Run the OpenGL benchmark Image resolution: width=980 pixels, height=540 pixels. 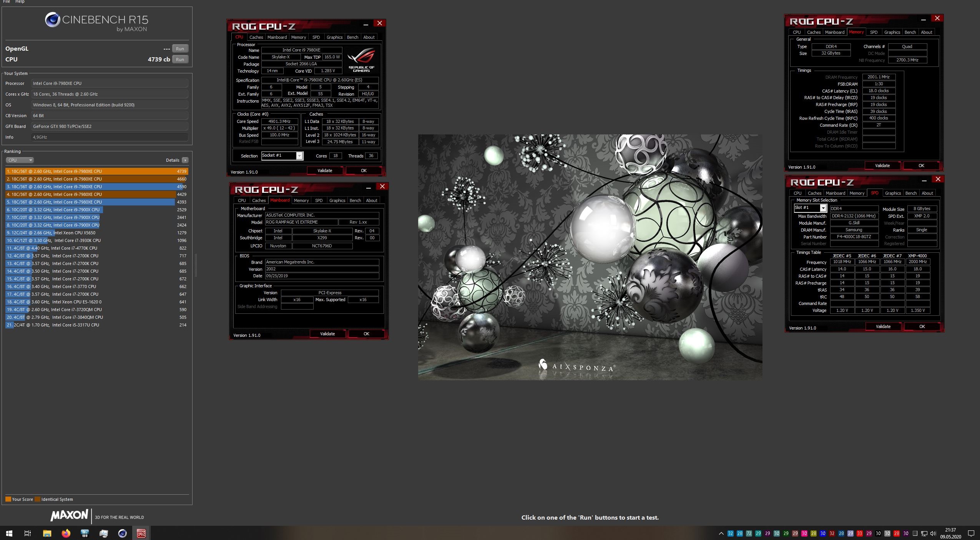click(180, 49)
